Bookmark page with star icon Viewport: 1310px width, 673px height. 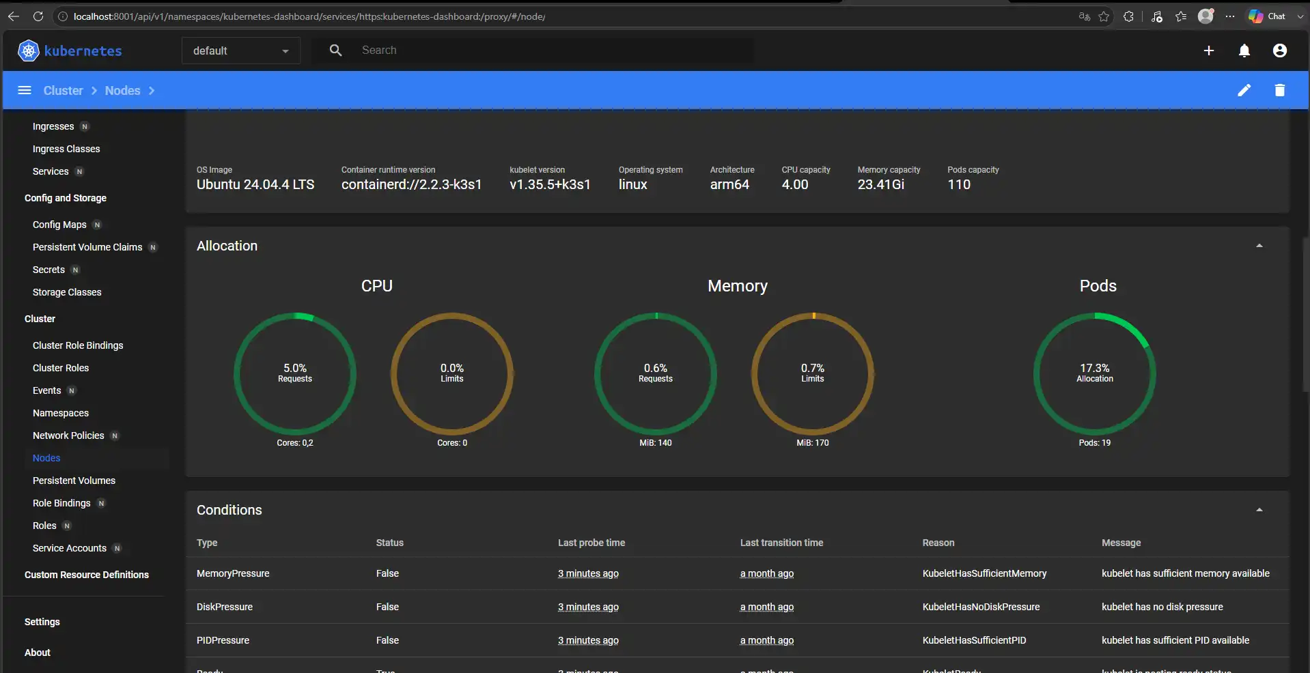[1104, 16]
